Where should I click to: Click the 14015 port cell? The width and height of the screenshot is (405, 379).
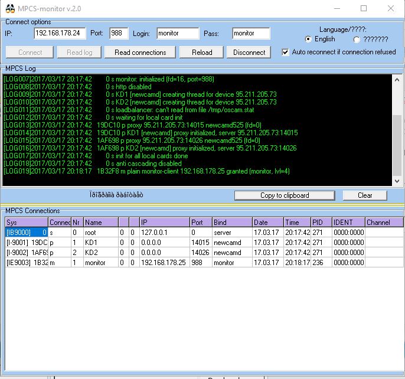pyautogui.click(x=200, y=243)
